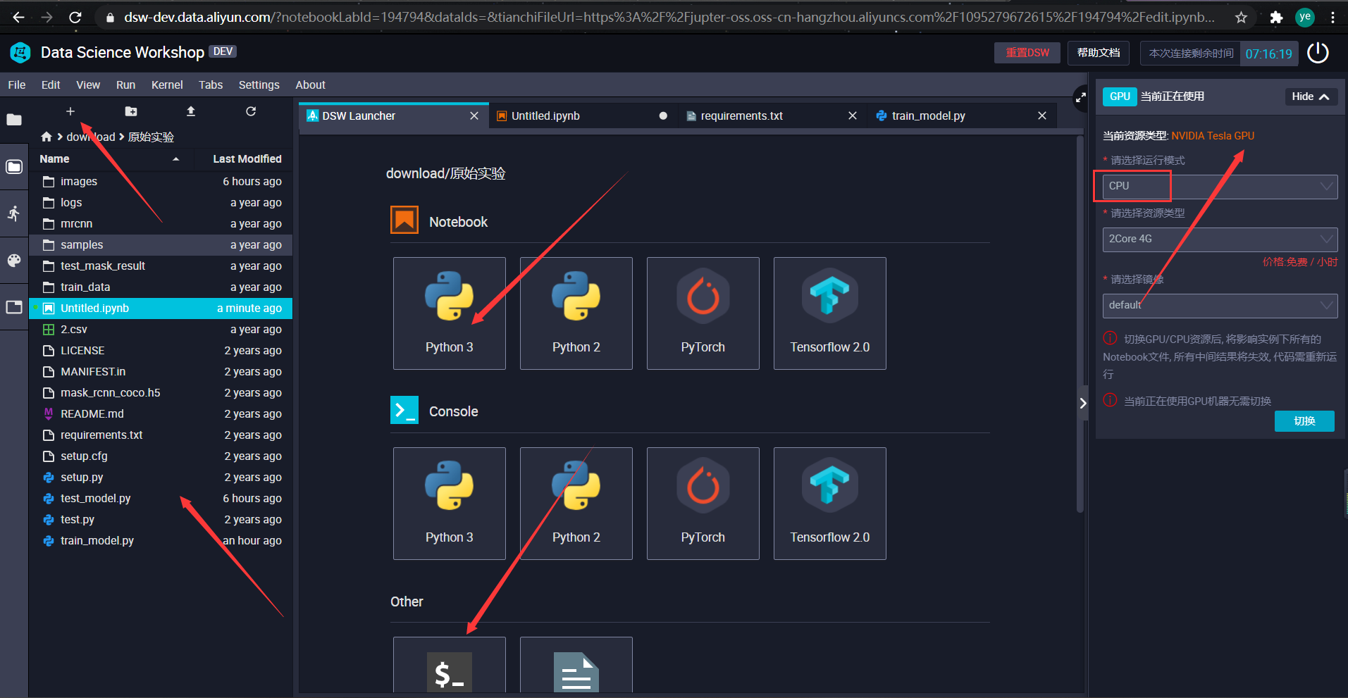Click the GPU badge in panel

pyautogui.click(x=1120, y=96)
